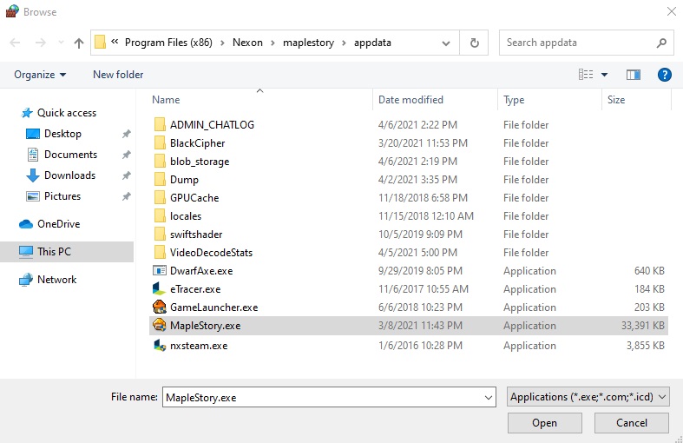Viewport: 683px width, 443px height.
Task: Select Network in sidebar
Action: (56, 280)
